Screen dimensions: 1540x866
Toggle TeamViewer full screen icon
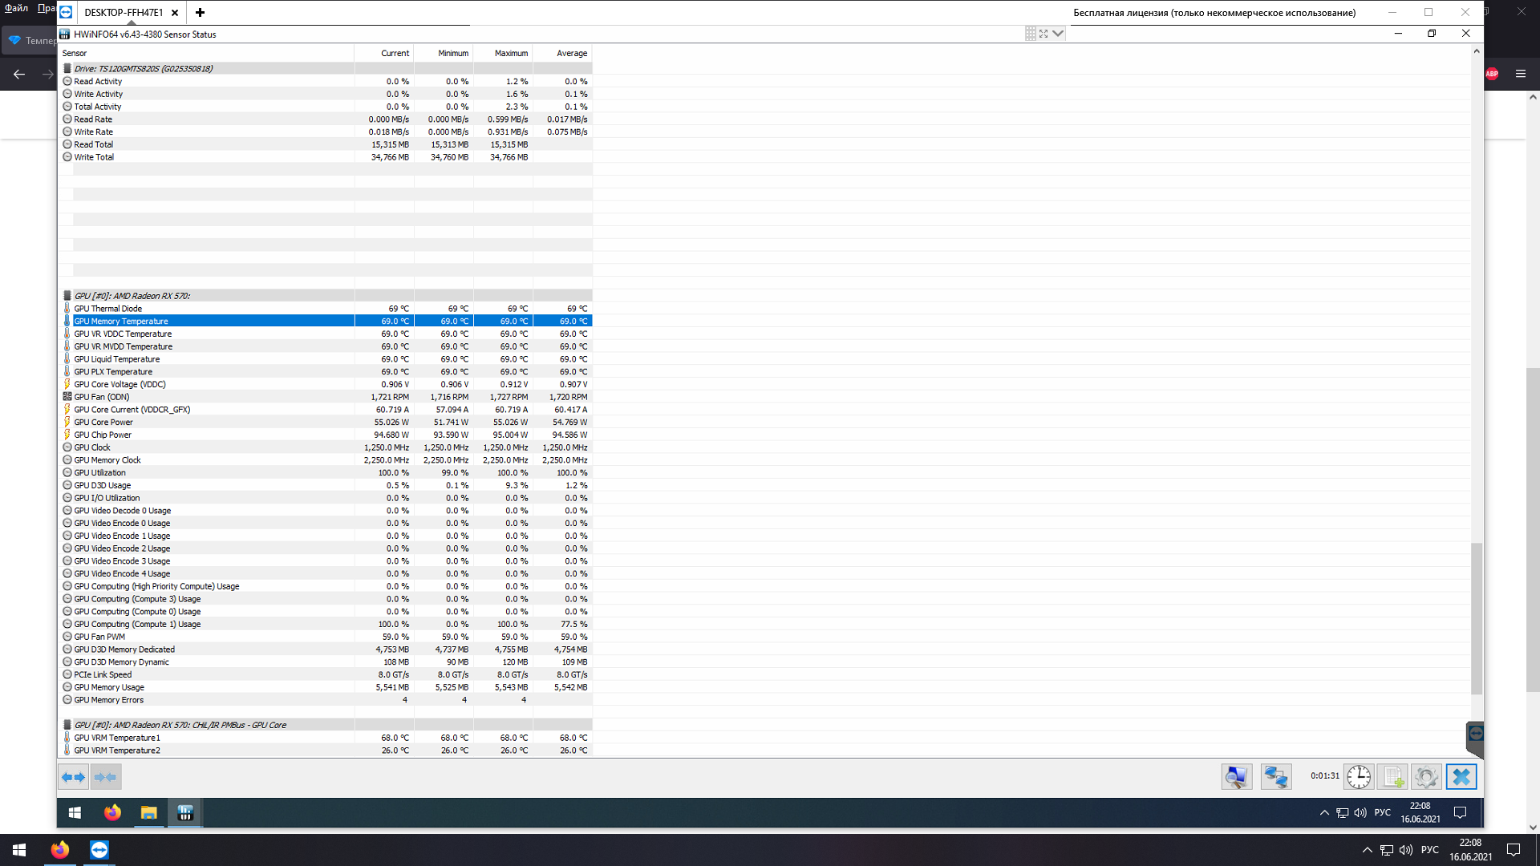(1044, 34)
